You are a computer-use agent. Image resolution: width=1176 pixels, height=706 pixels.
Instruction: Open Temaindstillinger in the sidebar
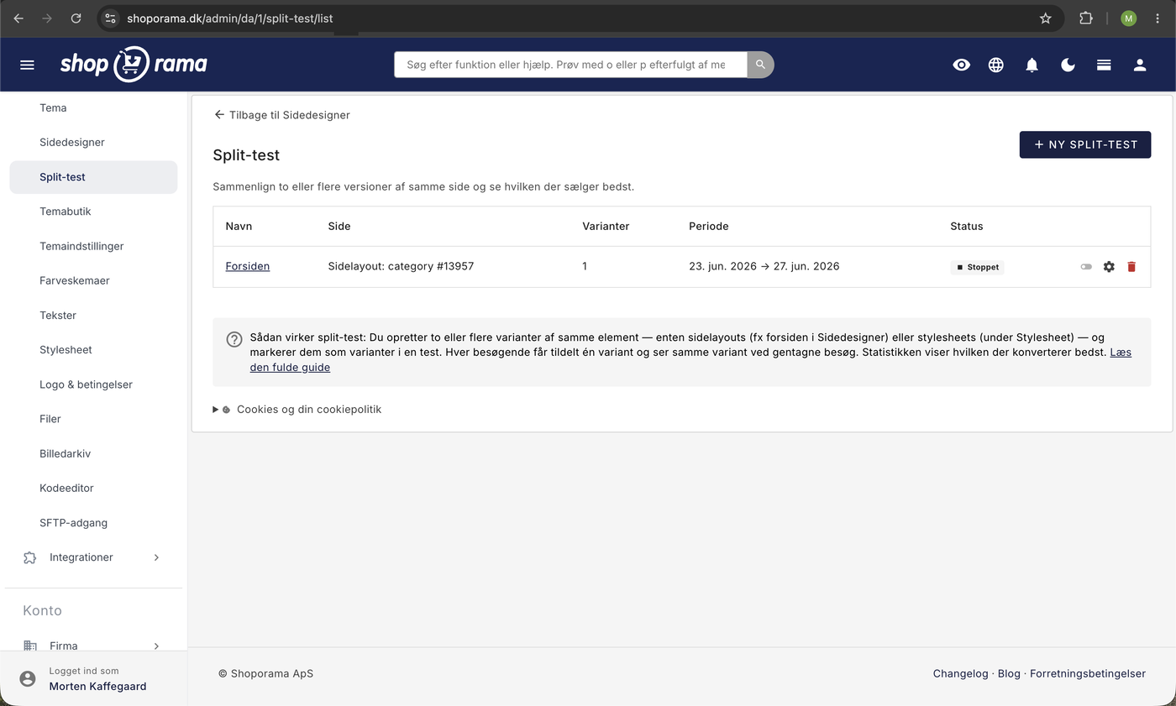81,246
